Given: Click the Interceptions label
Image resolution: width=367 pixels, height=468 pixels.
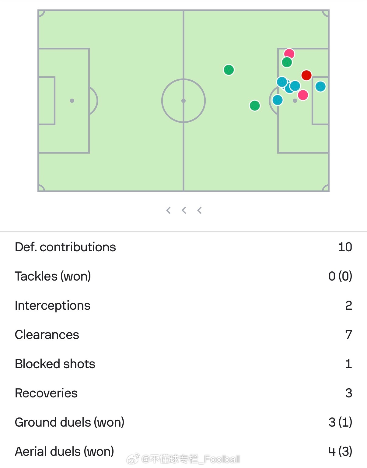Looking at the screenshot, I should click(x=53, y=306).
